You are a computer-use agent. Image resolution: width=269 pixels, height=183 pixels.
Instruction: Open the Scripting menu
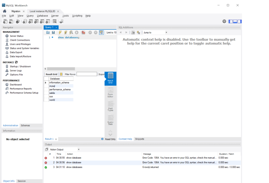(77, 16)
